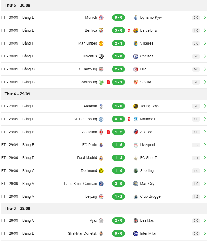Click the Paris Saint-Germain crest icon
Image resolution: width=207 pixels, height=241 pixels.
coord(101,184)
